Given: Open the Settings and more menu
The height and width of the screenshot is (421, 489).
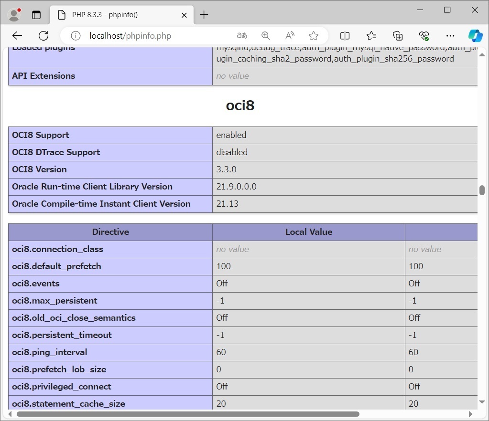Looking at the screenshot, I should pyautogui.click(x=450, y=35).
